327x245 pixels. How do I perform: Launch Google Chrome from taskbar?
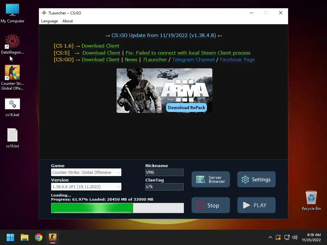(39, 237)
